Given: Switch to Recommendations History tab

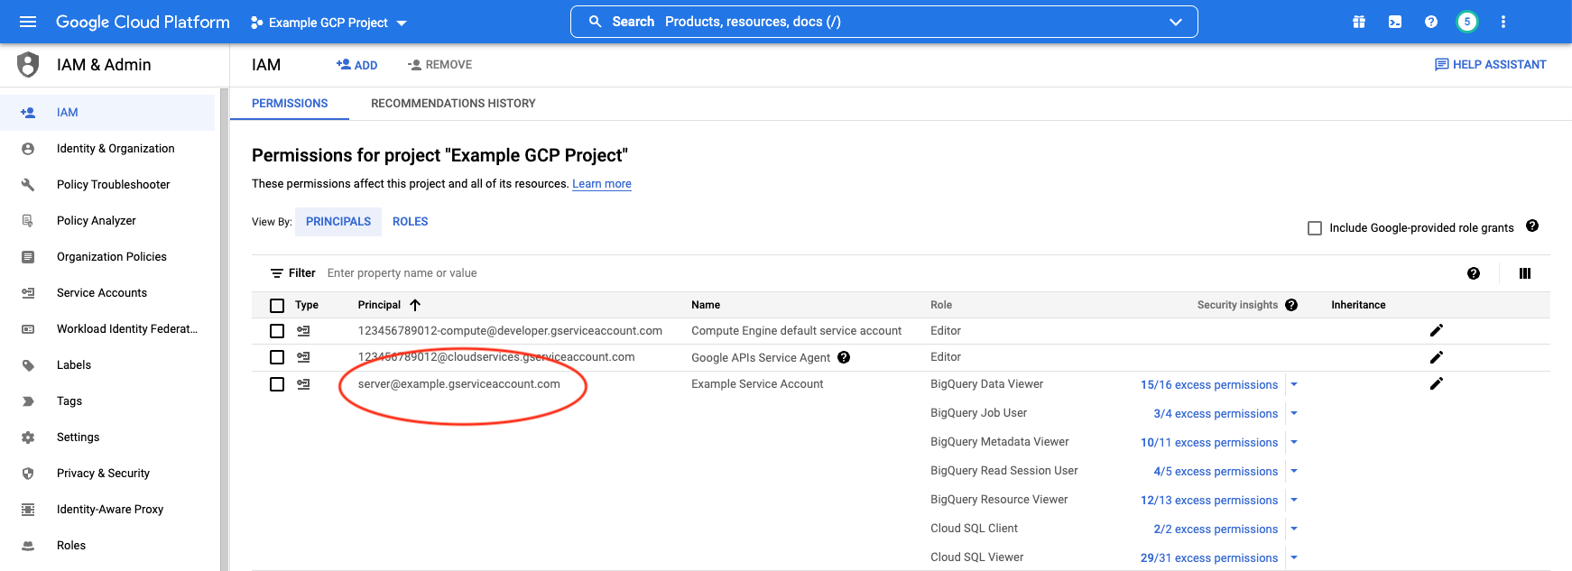Looking at the screenshot, I should coord(453,104).
